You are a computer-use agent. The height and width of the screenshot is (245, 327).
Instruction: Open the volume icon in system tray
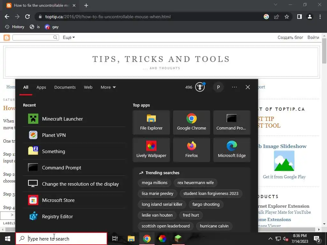pyautogui.click(x=285, y=239)
